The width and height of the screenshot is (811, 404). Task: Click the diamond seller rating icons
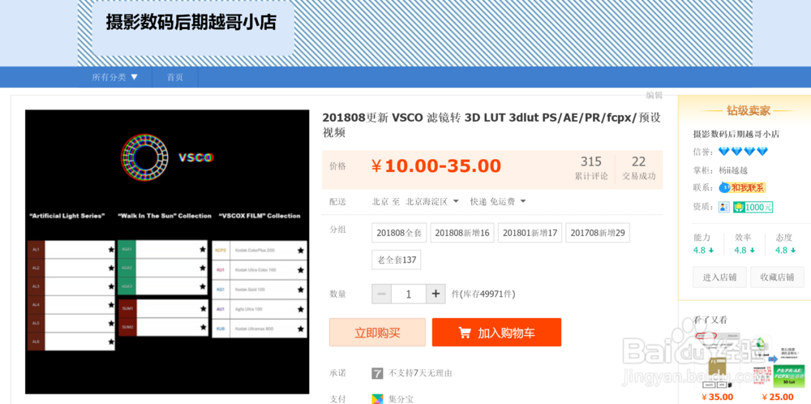tap(743, 152)
